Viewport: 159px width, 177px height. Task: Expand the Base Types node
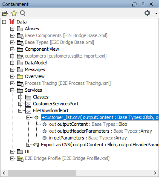12,42
